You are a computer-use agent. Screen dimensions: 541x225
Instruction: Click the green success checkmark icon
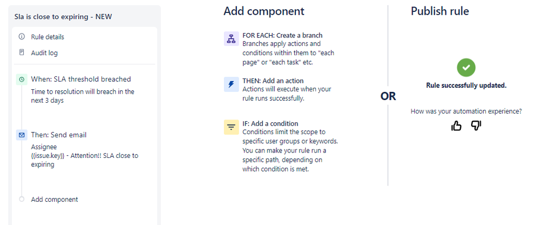tap(466, 68)
